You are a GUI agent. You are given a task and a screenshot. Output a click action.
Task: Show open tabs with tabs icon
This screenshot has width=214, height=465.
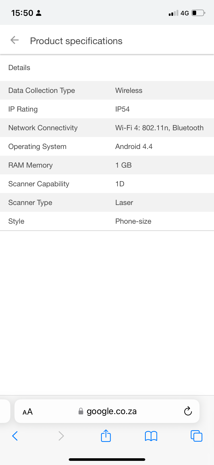tap(196, 436)
